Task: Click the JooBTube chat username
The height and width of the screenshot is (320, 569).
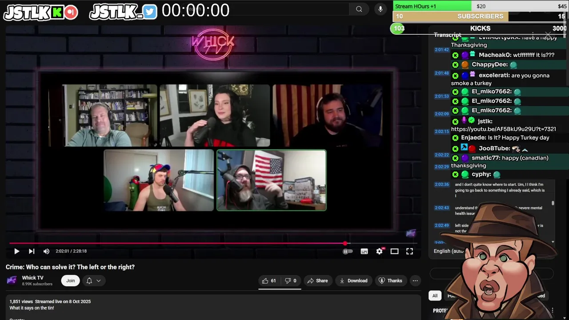Action: [495, 148]
